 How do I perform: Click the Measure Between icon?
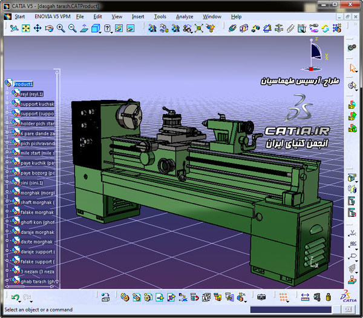[305, 297]
